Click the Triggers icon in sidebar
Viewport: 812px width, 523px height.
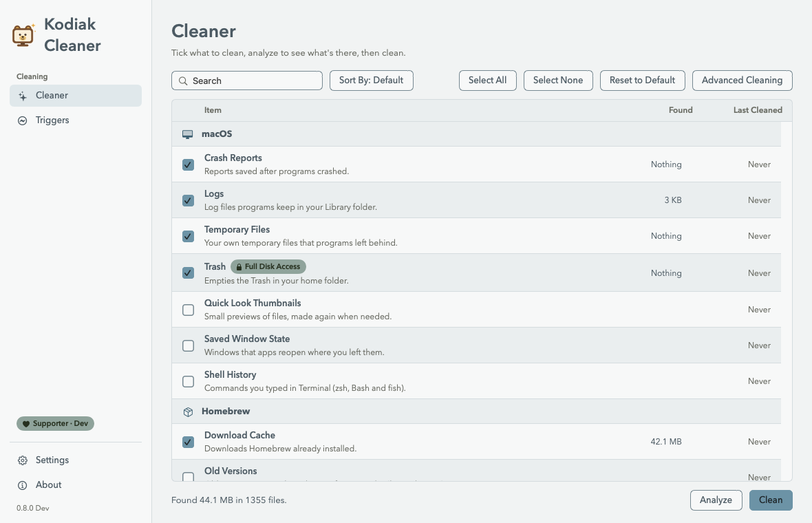coord(22,120)
